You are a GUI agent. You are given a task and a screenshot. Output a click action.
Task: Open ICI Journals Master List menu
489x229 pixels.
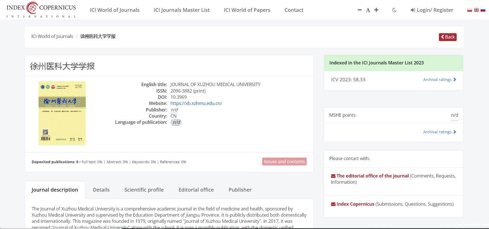[x=181, y=10]
